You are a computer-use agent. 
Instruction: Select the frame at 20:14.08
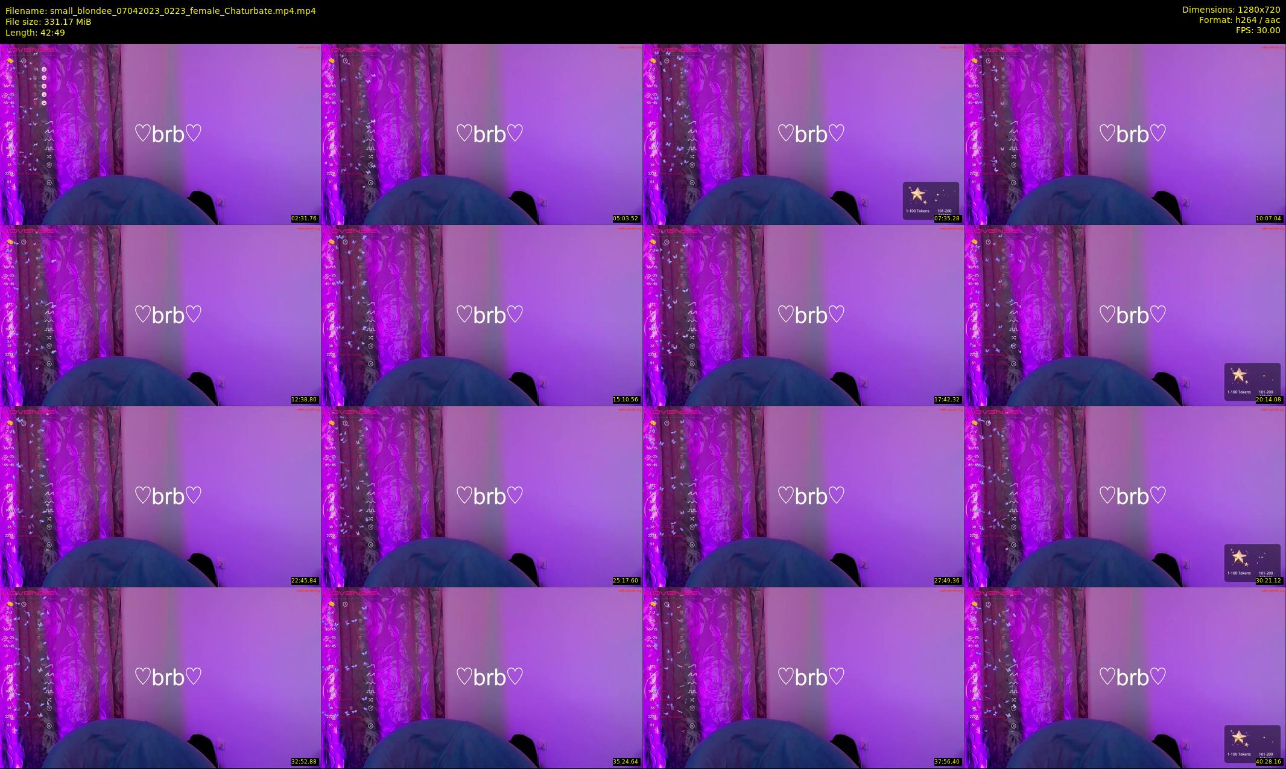[1125, 315]
